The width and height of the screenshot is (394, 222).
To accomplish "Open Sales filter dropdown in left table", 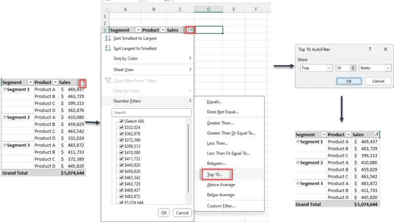I will coord(83,82).
